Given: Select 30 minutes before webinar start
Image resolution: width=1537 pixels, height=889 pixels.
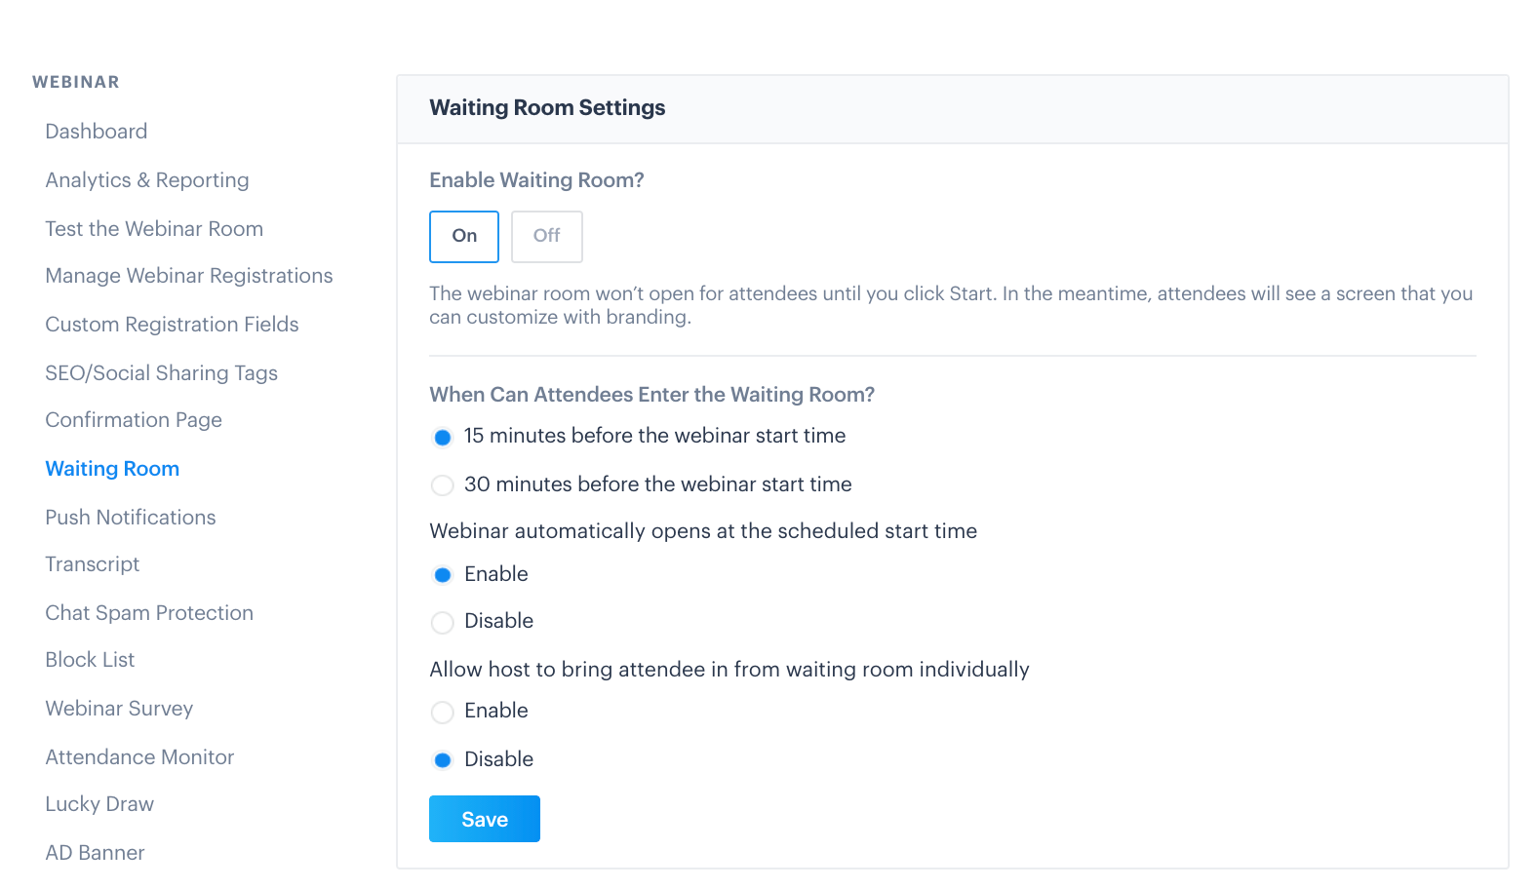Looking at the screenshot, I should (x=443, y=485).
